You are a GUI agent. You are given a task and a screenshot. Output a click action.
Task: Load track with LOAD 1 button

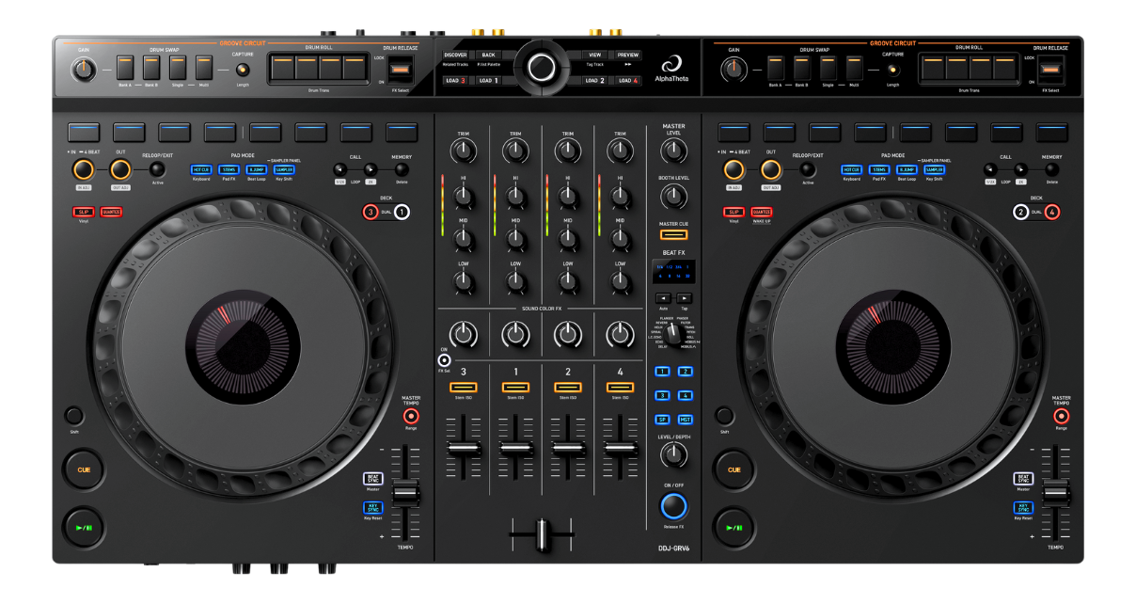pos(488,81)
